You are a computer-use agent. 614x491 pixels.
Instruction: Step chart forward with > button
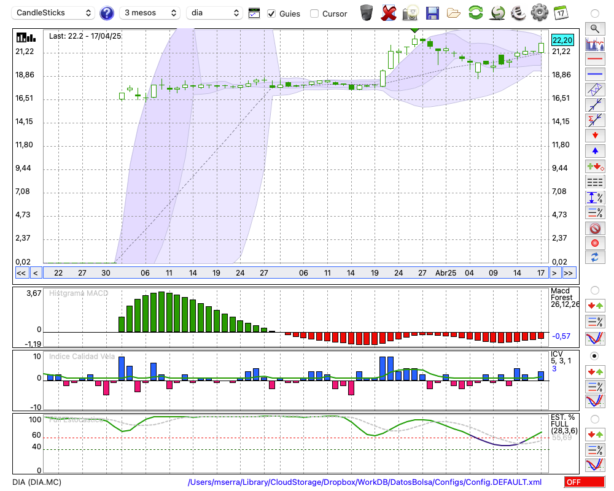(554, 273)
